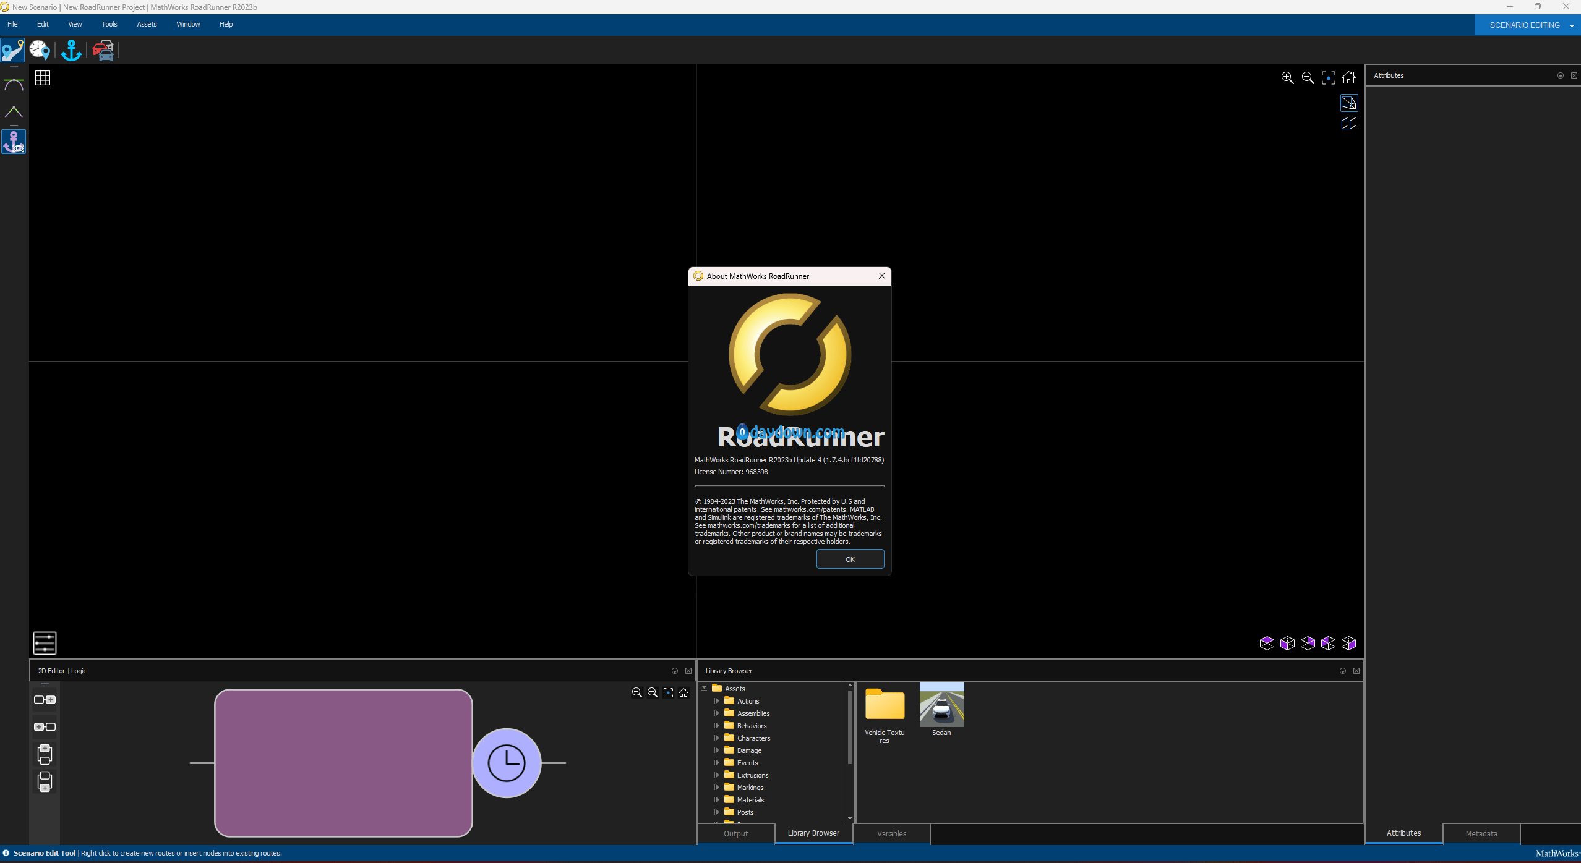Switch to perspective camera view
Image resolution: width=1581 pixels, height=863 pixels.
point(1349,103)
